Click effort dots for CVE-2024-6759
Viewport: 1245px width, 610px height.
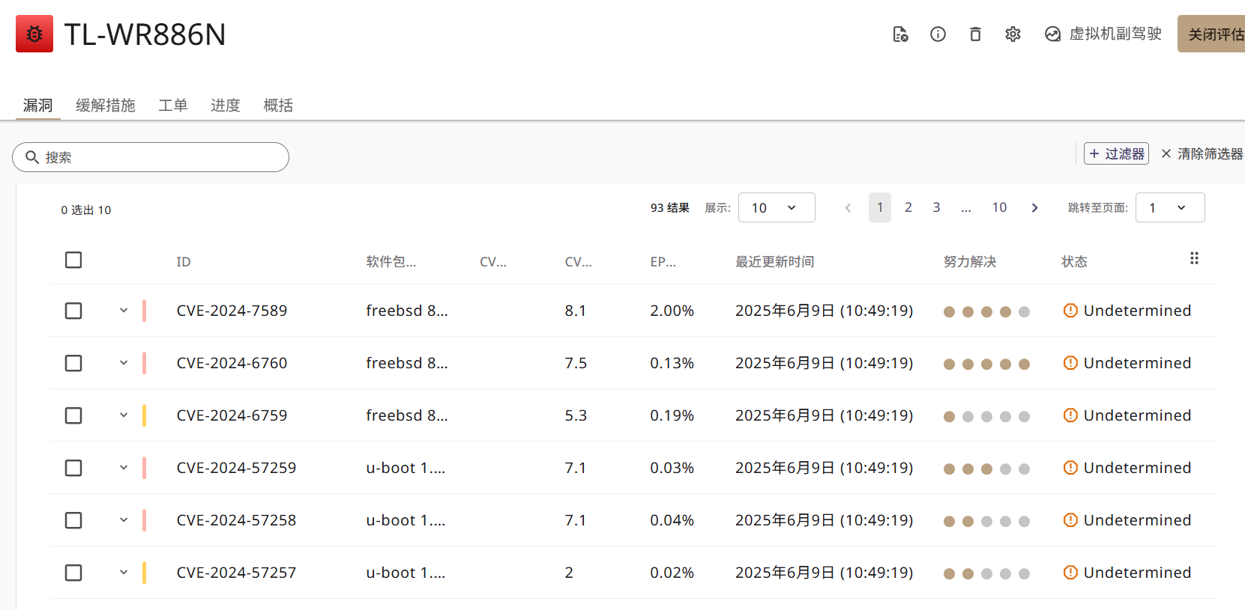pos(986,416)
